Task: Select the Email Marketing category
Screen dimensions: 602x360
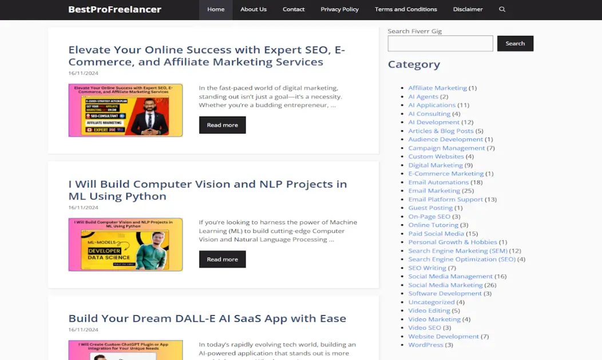Action: [x=434, y=190]
